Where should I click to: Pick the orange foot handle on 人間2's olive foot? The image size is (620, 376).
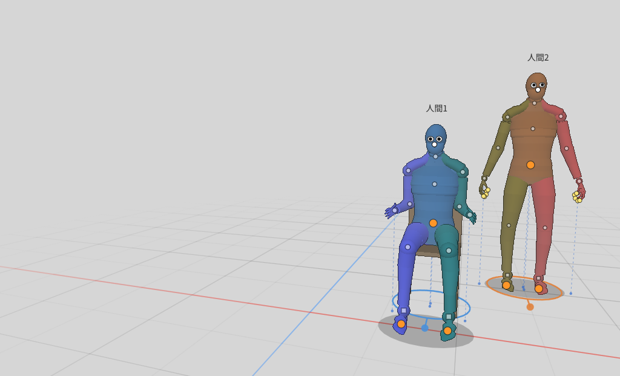pyautogui.click(x=507, y=285)
